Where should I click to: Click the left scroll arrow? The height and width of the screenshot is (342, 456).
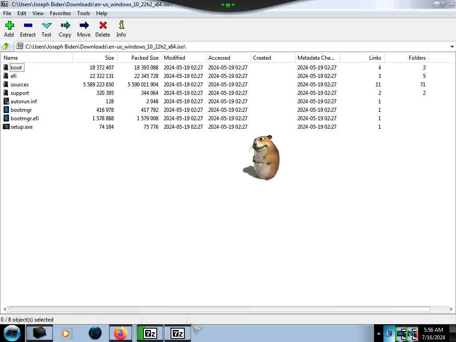4,309
